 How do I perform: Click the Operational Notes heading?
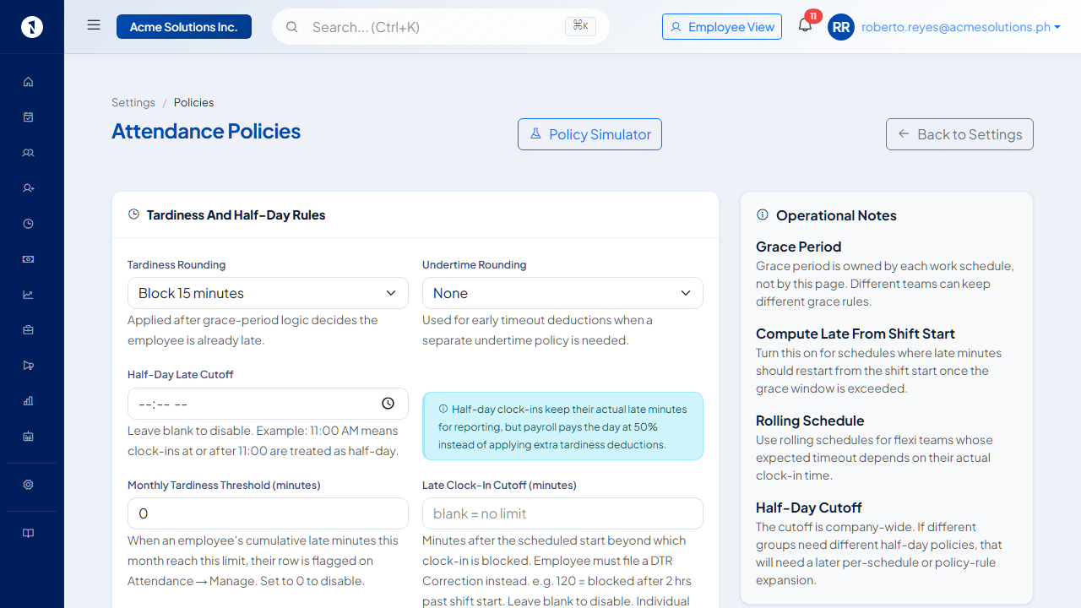(836, 215)
